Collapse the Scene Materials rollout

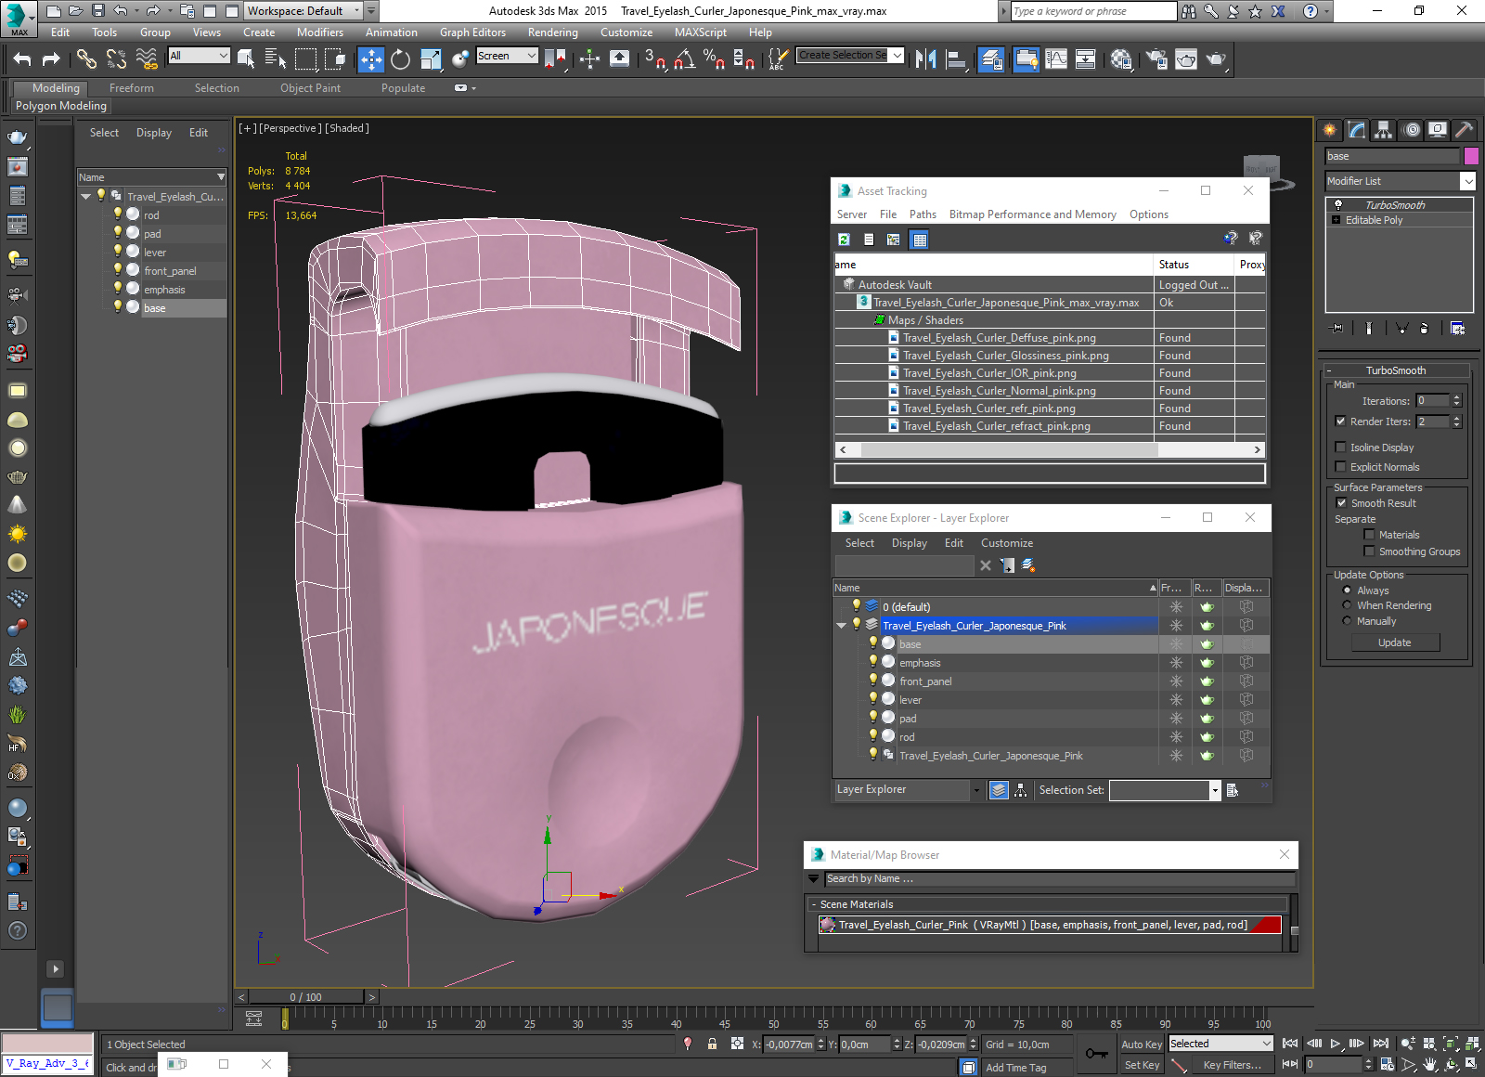point(814,904)
